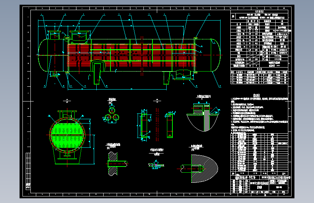314x203 pixels.
Task: Click the title block with university logo
Action: (x=259, y=184)
